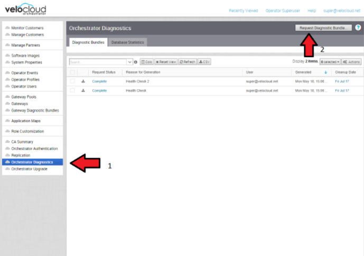Download the Health Check 2 bundle
This screenshot has width=364, height=256.
pos(83,81)
